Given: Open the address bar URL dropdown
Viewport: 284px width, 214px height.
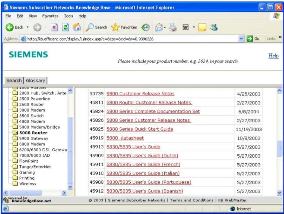Looking at the screenshot, I should pyautogui.click(x=241, y=39).
